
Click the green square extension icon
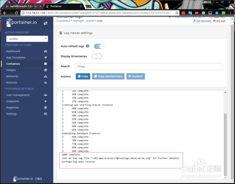(224, 13)
